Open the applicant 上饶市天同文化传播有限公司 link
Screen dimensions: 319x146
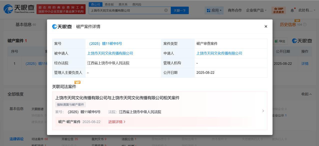click(x=219, y=53)
